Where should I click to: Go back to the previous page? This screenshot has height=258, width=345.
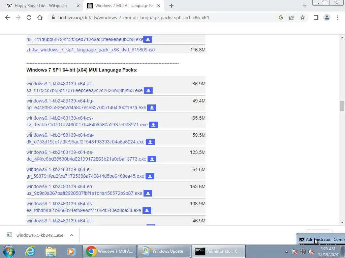point(7,17)
